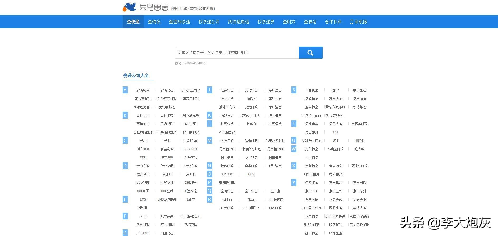Image resolution: width=498 pixels, height=236 pixels.
Task: Open 优速快递 courier link
Action: pyautogui.click(x=359, y=199)
